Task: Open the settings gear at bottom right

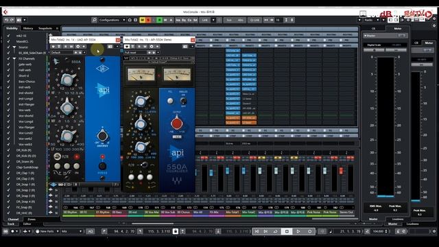Action: pos(434,231)
